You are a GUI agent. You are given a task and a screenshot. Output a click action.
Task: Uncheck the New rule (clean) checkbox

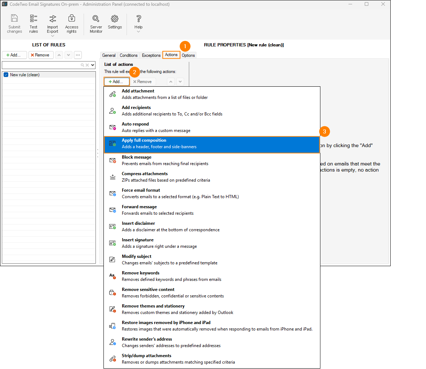point(6,75)
